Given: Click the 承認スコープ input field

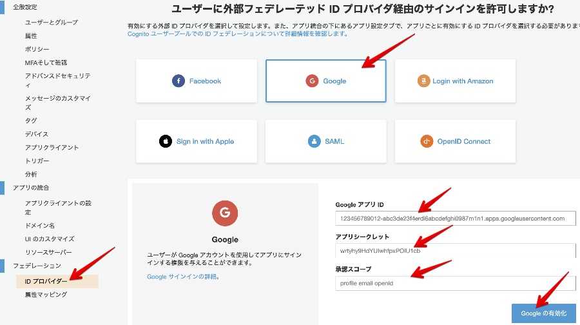Looking at the screenshot, I should click(x=456, y=283).
